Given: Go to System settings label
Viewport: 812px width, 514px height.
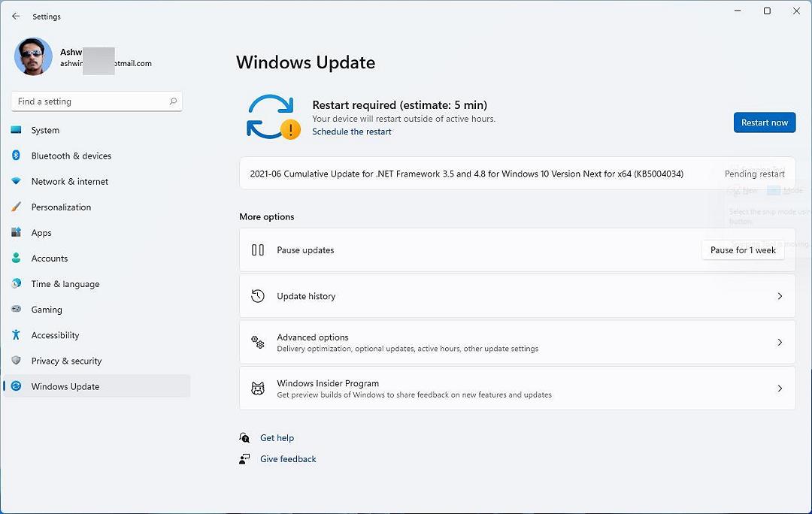Looking at the screenshot, I should [x=45, y=131].
